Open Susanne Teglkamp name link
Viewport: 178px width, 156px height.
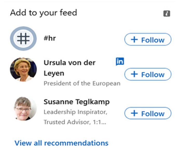tap(77, 102)
